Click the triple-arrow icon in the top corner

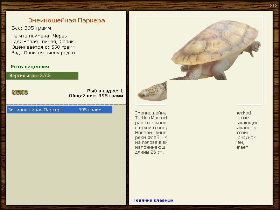tap(273, 6)
